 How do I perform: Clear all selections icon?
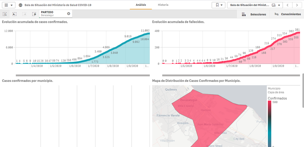pos(34,14)
